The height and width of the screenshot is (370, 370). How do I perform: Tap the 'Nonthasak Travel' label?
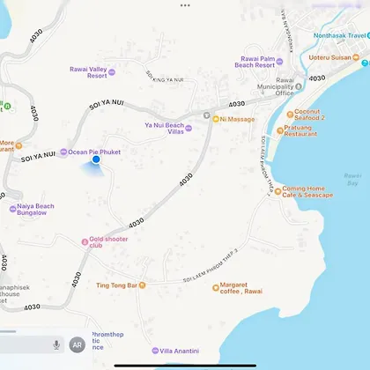click(340, 35)
